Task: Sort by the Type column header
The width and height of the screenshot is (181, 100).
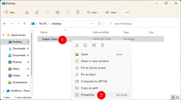Action: pyautogui.click(x=126, y=32)
